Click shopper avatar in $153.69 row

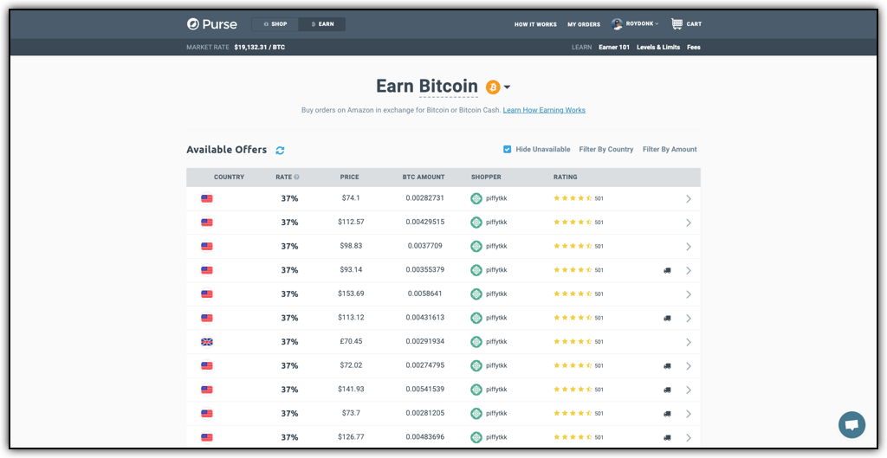tap(476, 294)
